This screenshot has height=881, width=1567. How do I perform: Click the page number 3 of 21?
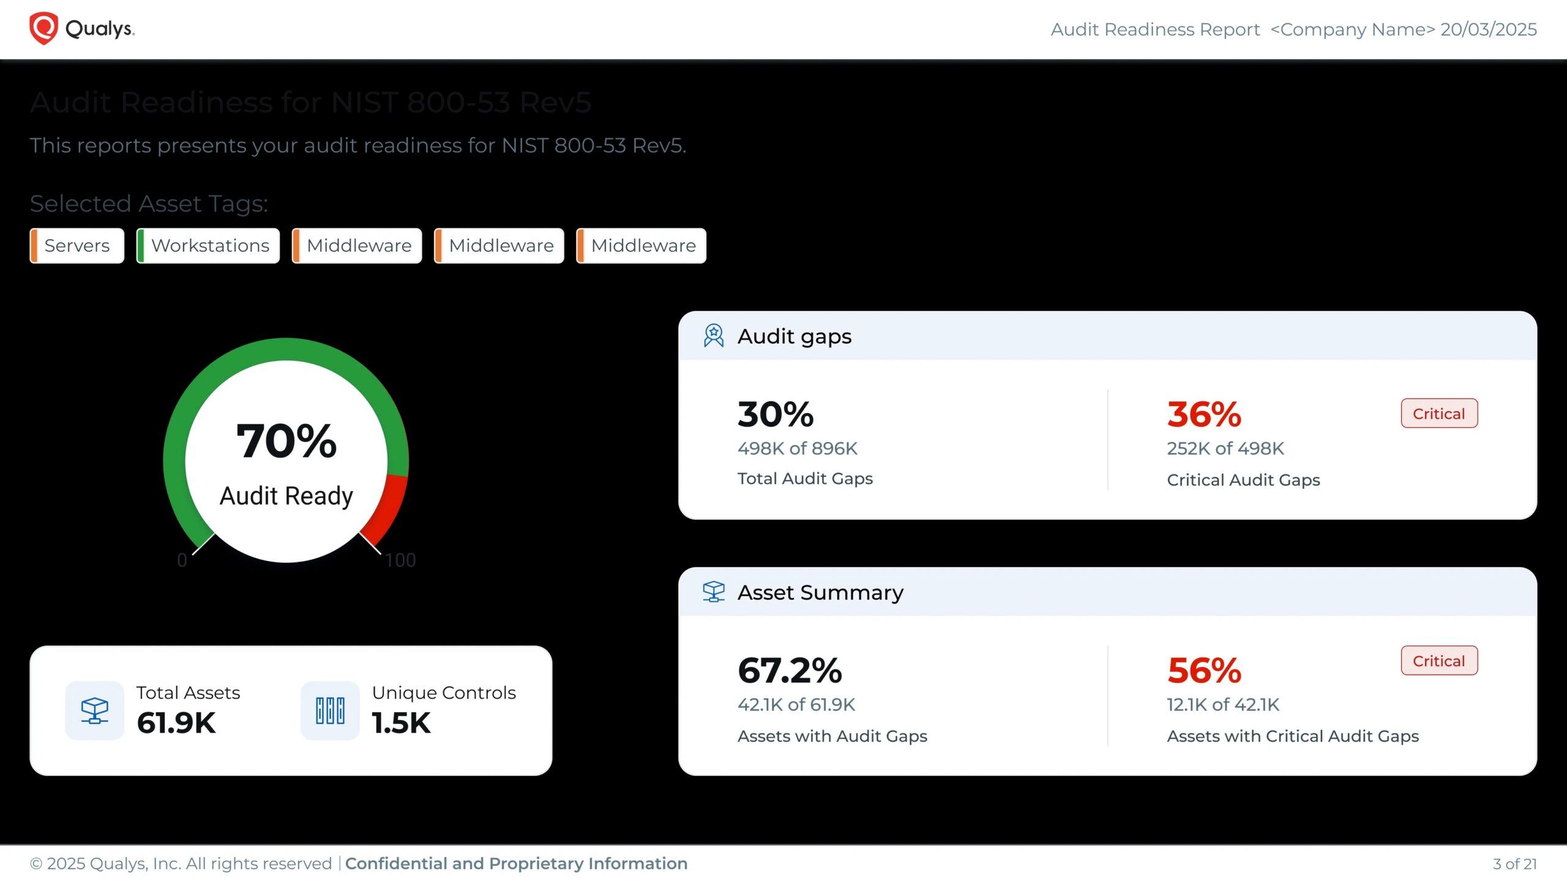(x=1513, y=863)
